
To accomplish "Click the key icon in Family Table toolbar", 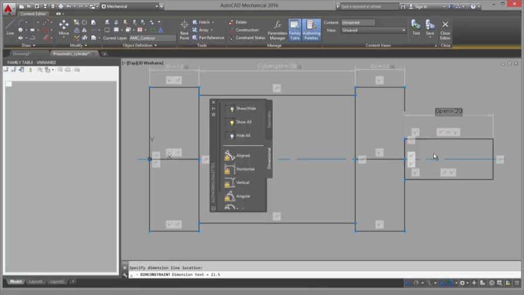I will click(30, 70).
